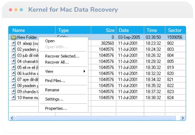Image resolution: width=195 pixels, height=135 pixels.
Task: Click the audio file icon for 01 alaap
Action: coord(14,43)
